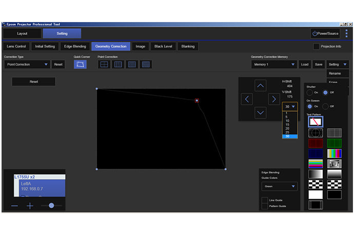Select the grayscale steps test pattern
Screen dimensions: 354x236
click(334, 164)
